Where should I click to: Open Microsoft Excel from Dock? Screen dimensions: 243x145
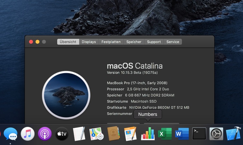[x=165, y=134]
